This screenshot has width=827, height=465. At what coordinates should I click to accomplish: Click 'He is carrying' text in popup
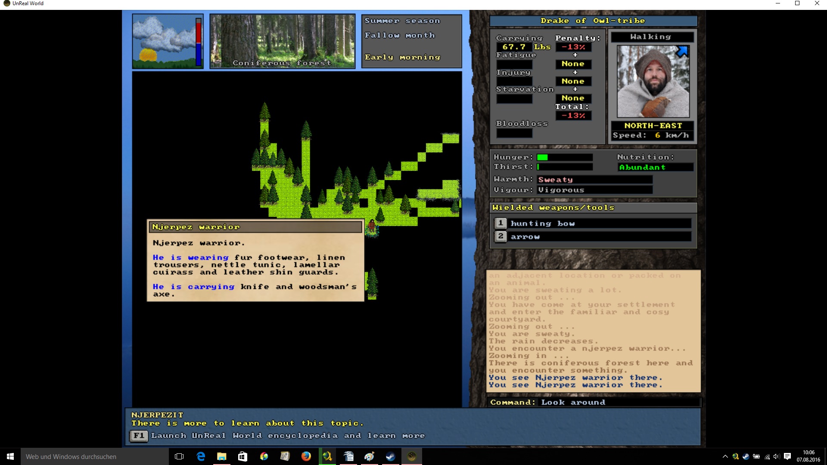pyautogui.click(x=193, y=287)
